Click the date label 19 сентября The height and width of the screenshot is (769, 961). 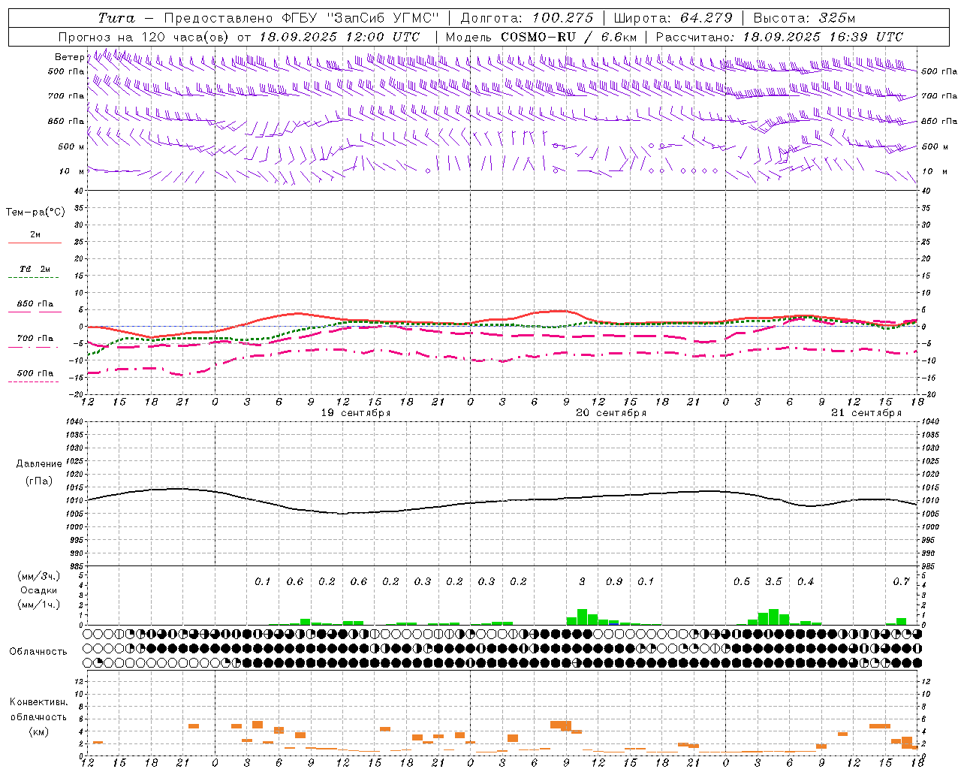tap(356, 413)
